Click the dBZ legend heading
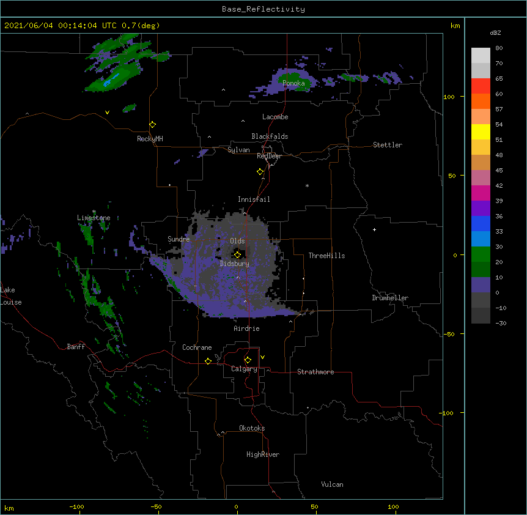 pos(495,33)
